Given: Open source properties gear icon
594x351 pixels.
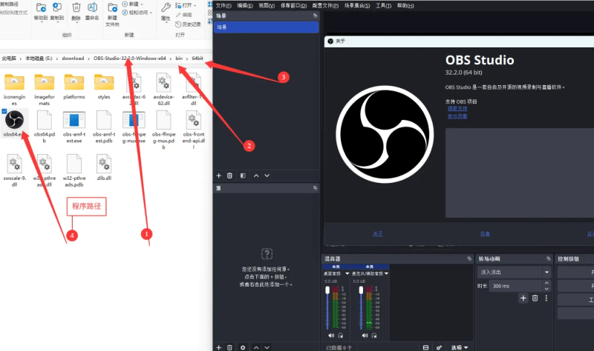Looking at the screenshot, I should pyautogui.click(x=243, y=347).
